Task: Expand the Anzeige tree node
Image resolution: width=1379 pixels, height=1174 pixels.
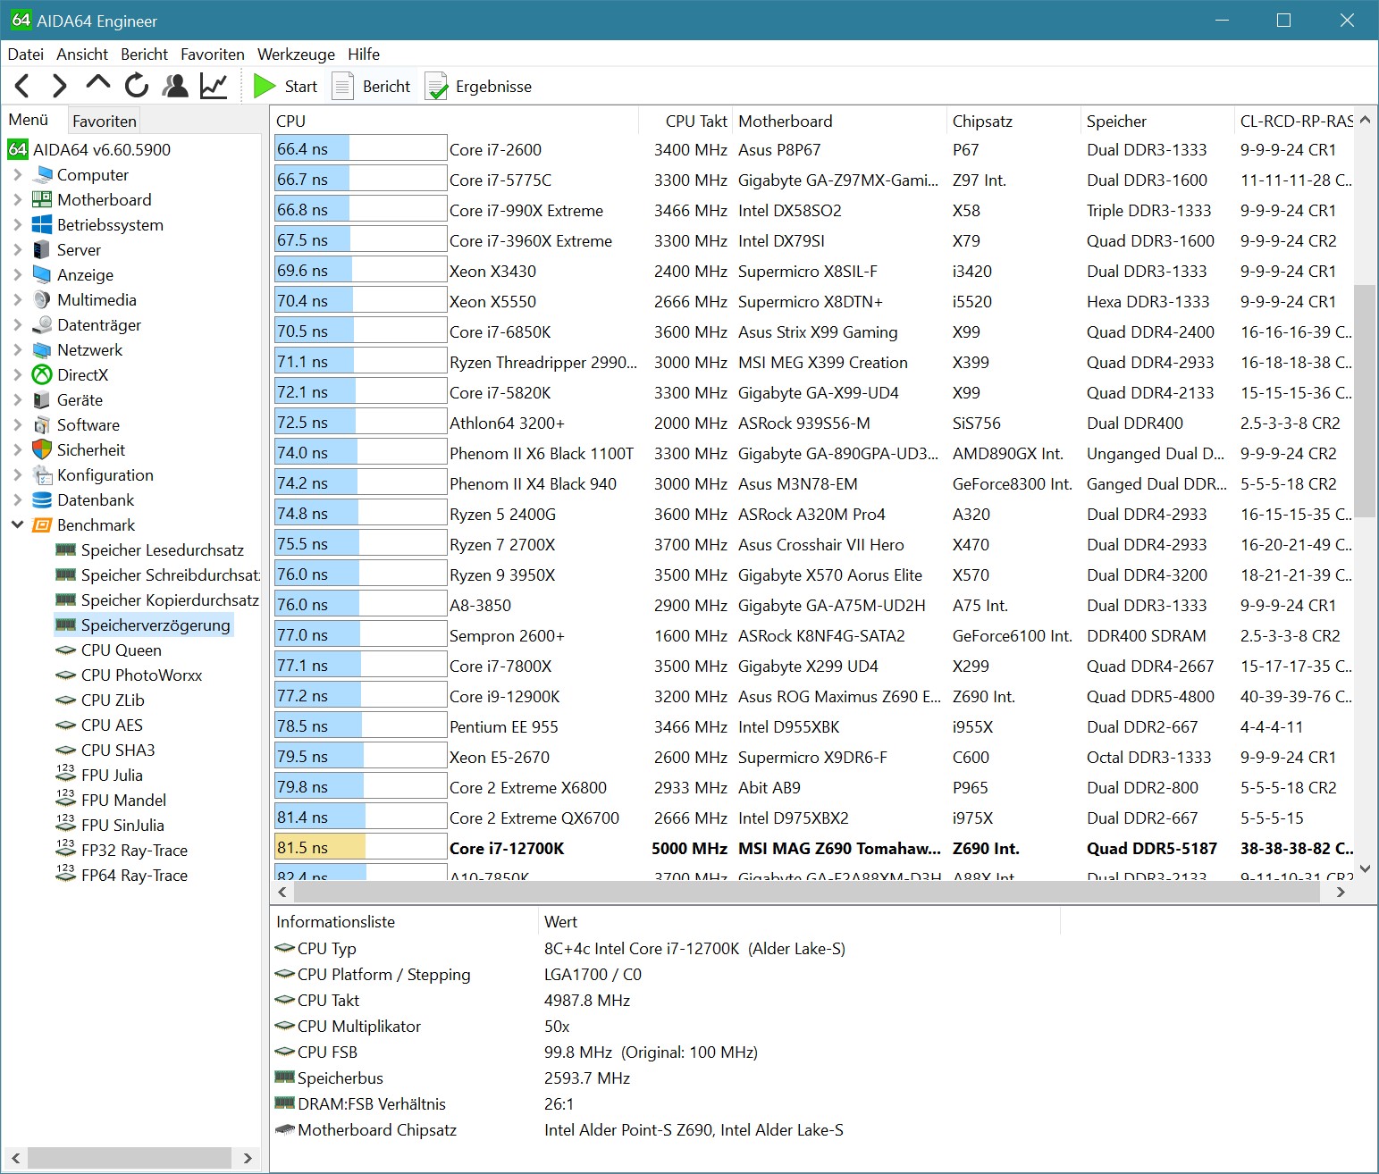Action: [17, 275]
